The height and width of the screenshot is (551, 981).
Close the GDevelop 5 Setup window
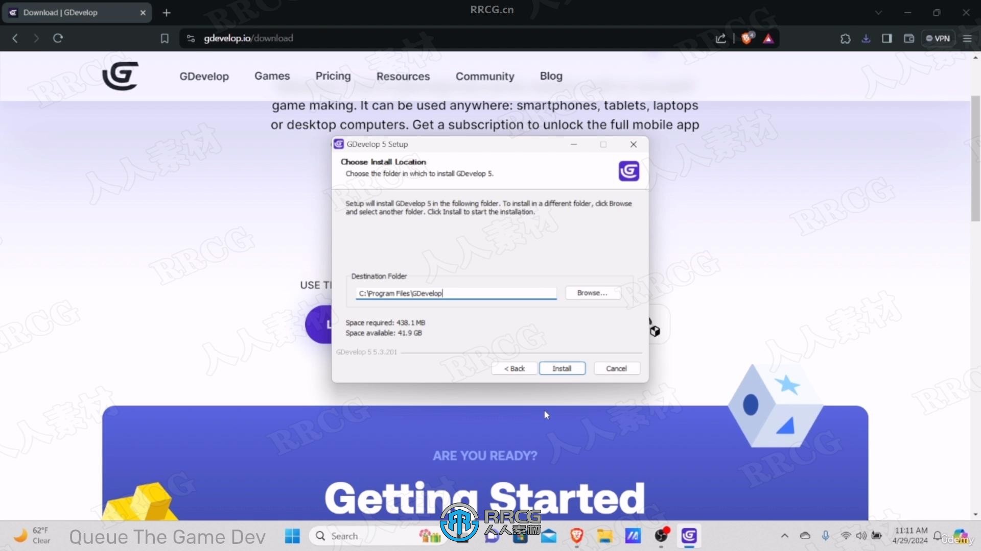tap(633, 144)
